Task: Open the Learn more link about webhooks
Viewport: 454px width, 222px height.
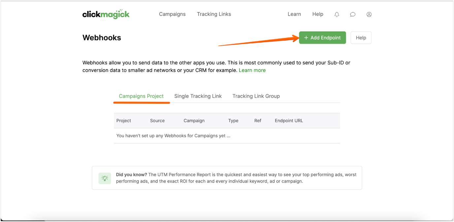Action: [252, 70]
